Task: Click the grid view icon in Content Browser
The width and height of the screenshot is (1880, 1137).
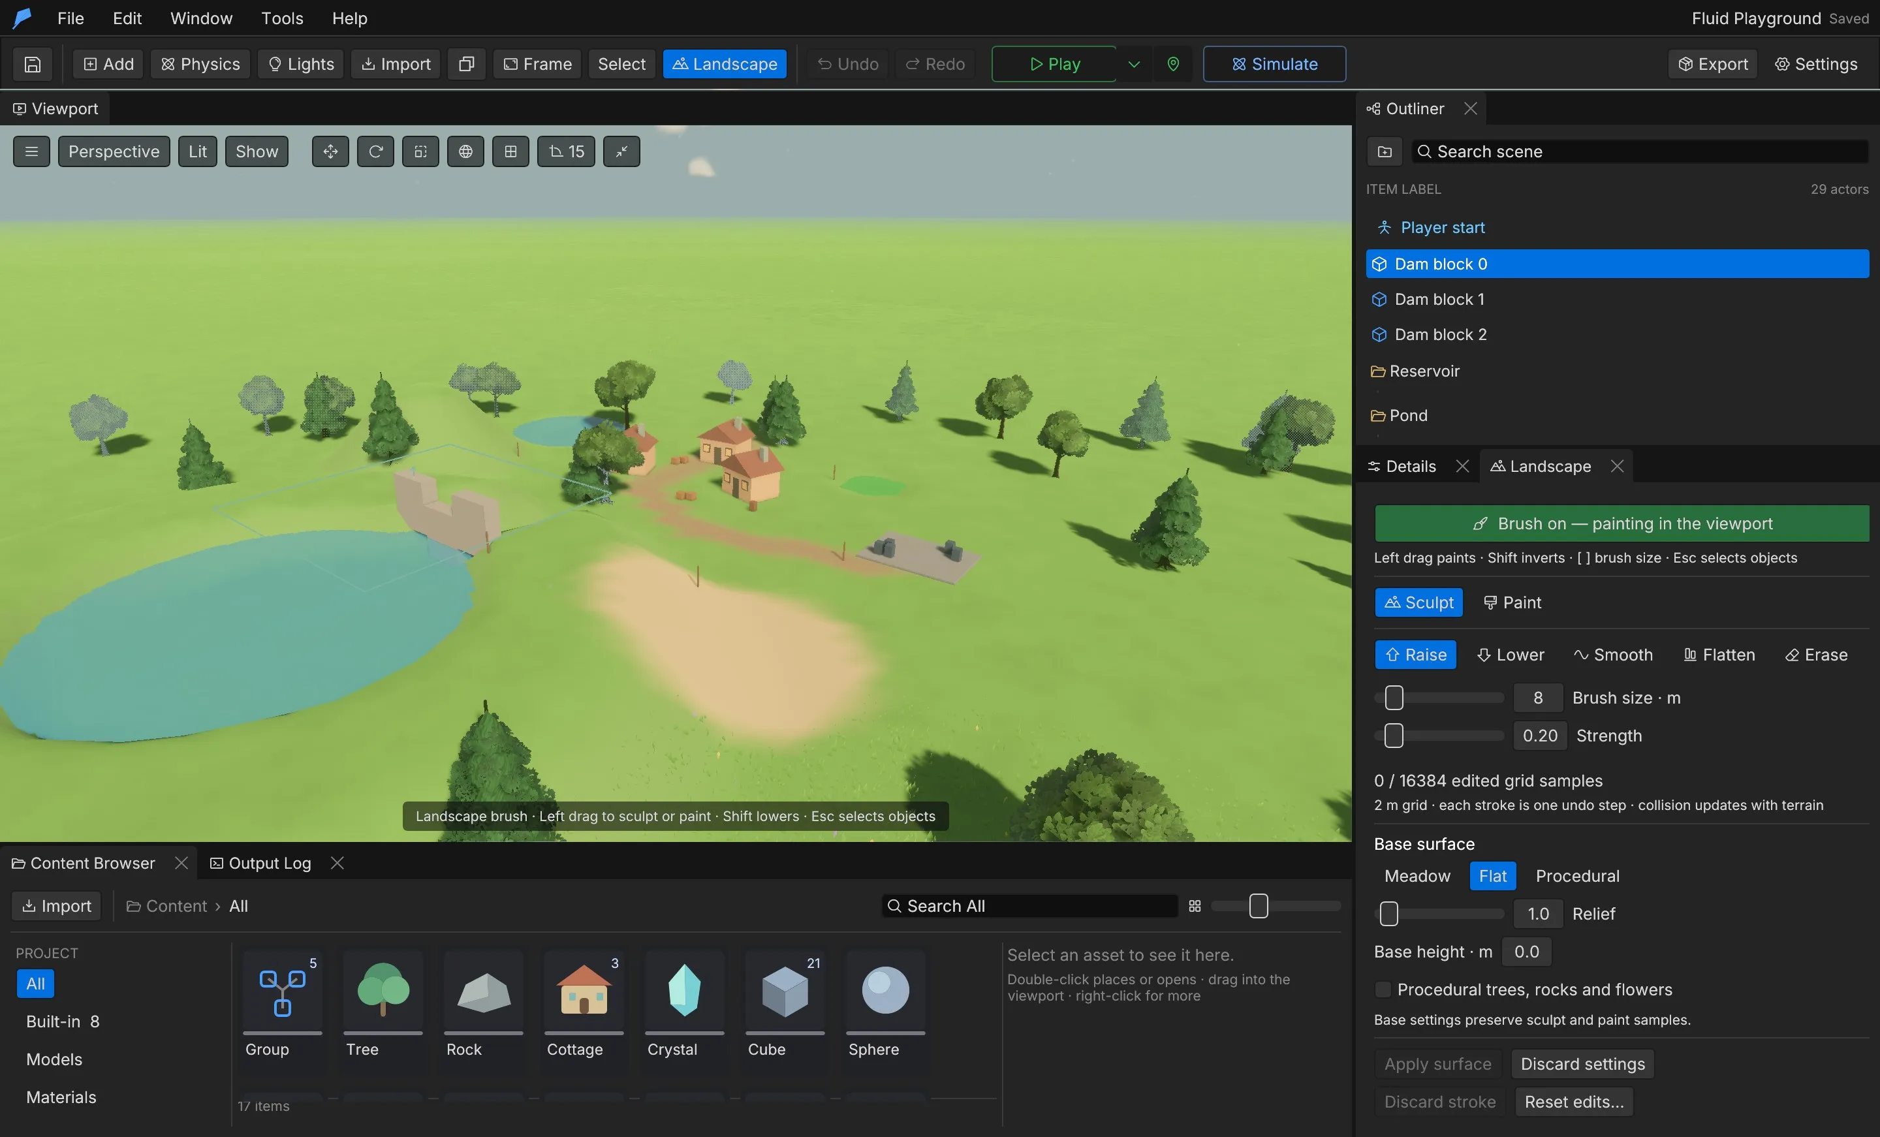Action: coord(1195,906)
